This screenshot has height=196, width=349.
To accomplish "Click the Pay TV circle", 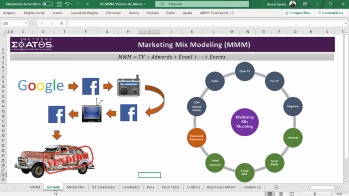I will [x=274, y=81].
